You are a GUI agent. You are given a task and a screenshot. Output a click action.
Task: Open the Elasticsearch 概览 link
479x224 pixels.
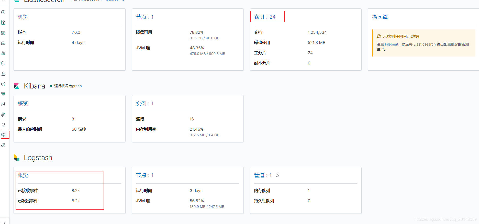[23, 17]
